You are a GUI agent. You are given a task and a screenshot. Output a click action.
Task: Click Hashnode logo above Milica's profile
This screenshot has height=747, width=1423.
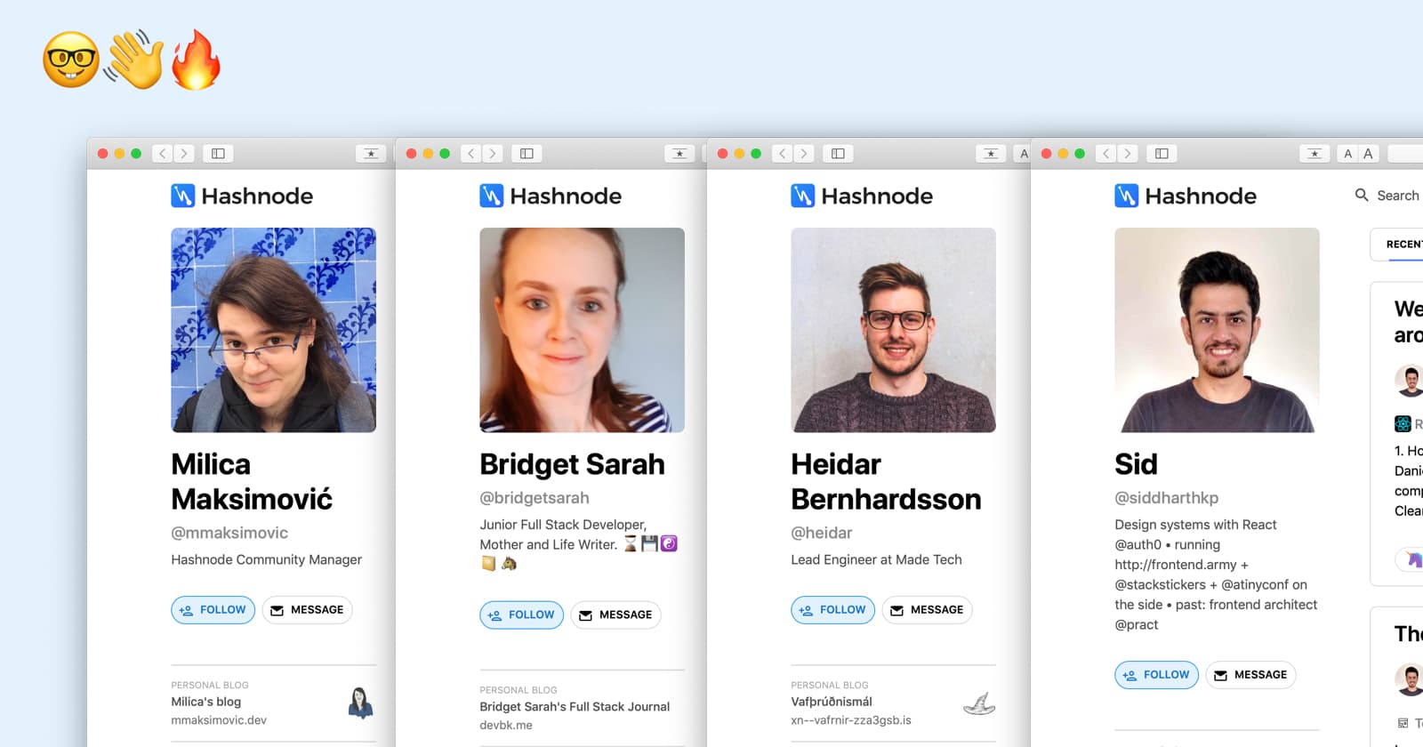coord(242,196)
